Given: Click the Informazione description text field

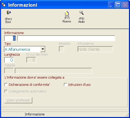Looking at the screenshot, I should click(x=66, y=38).
